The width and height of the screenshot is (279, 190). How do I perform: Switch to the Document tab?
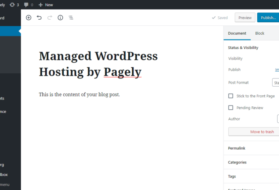237,33
